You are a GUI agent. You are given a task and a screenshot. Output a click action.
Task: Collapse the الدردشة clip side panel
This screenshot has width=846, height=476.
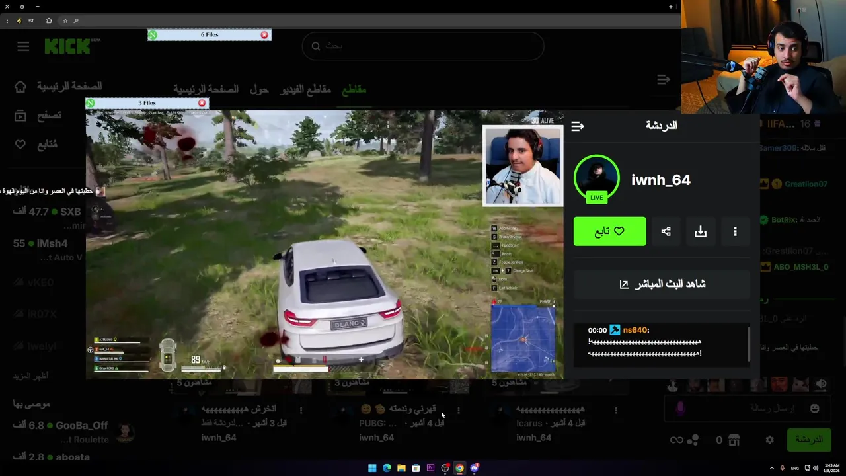tap(578, 126)
